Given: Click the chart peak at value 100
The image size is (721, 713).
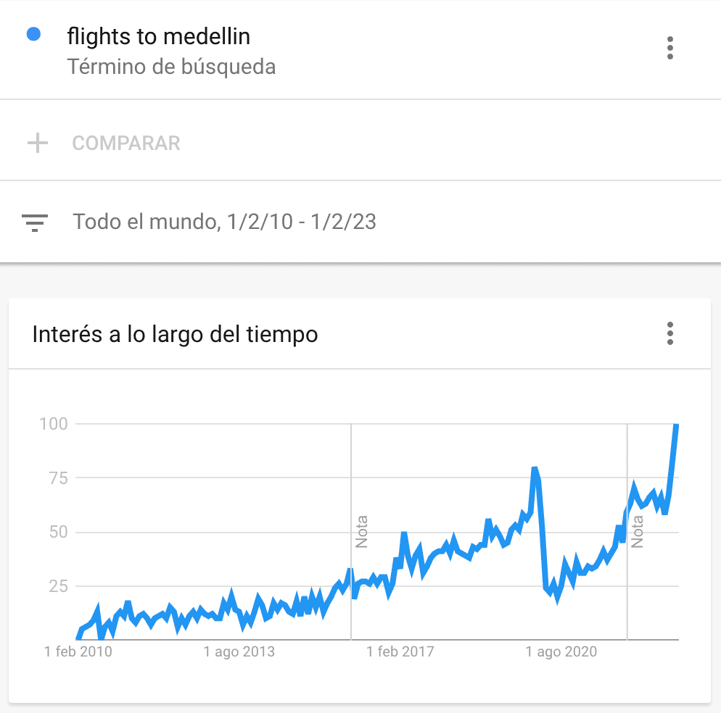Looking at the screenshot, I should tap(676, 425).
